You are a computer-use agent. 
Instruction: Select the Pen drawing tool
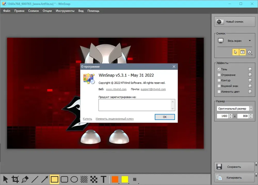25,179
